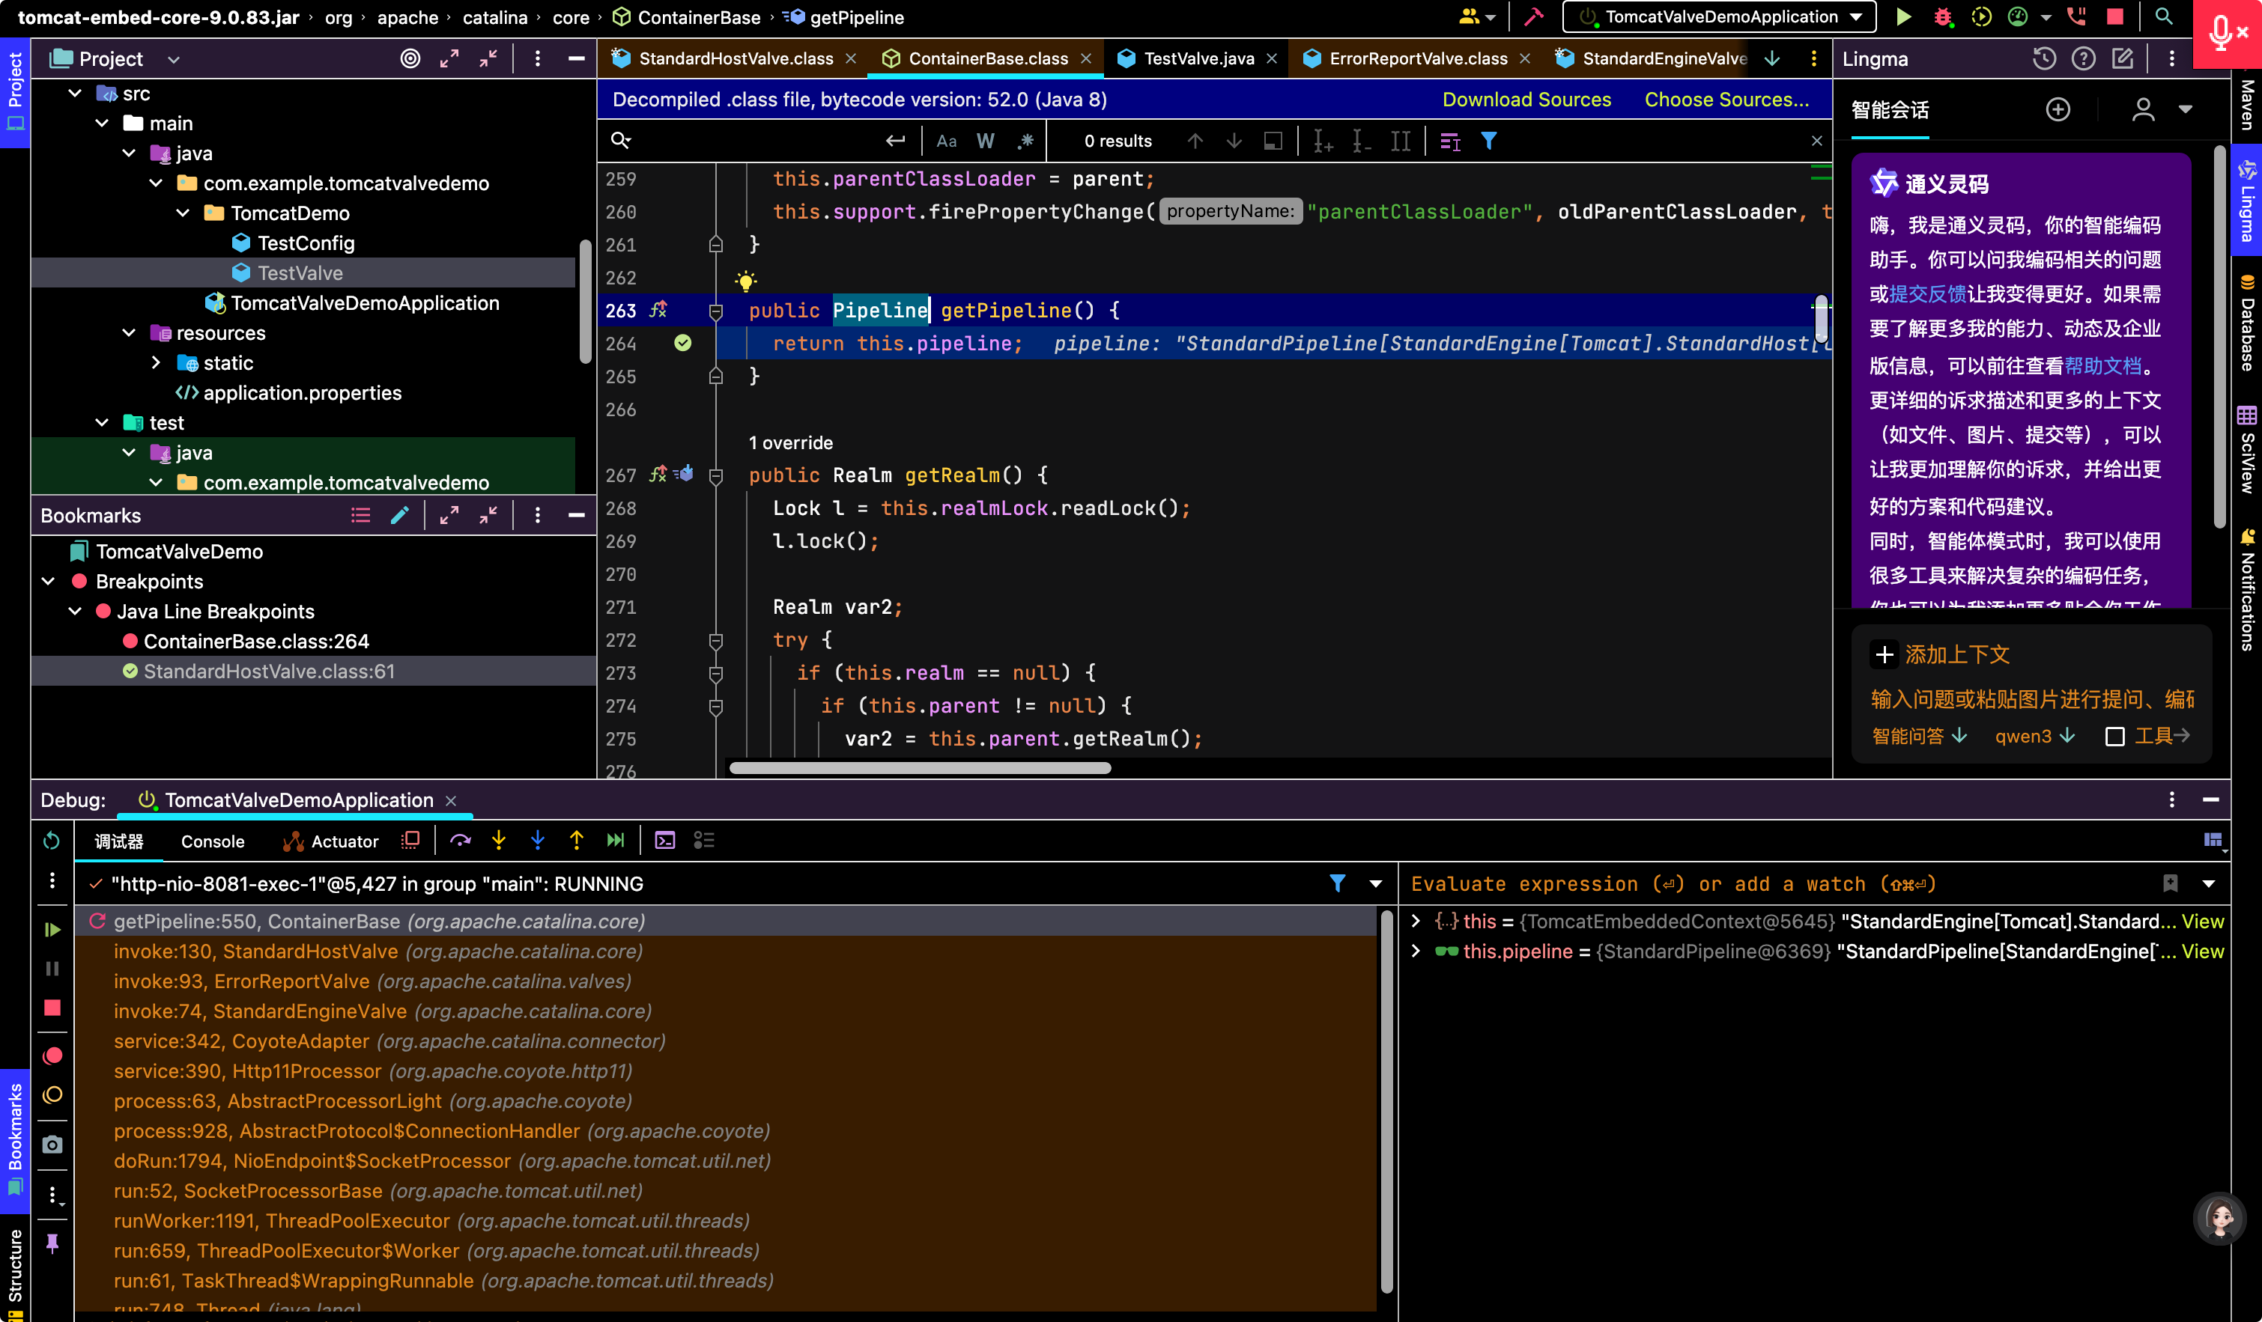Expand the this.pipeline watch variable
Viewport: 2262px width, 1322px height.
click(1416, 951)
